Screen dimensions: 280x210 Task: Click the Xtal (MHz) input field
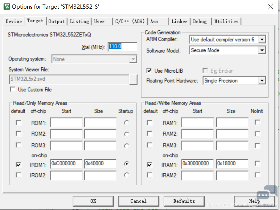(122, 47)
